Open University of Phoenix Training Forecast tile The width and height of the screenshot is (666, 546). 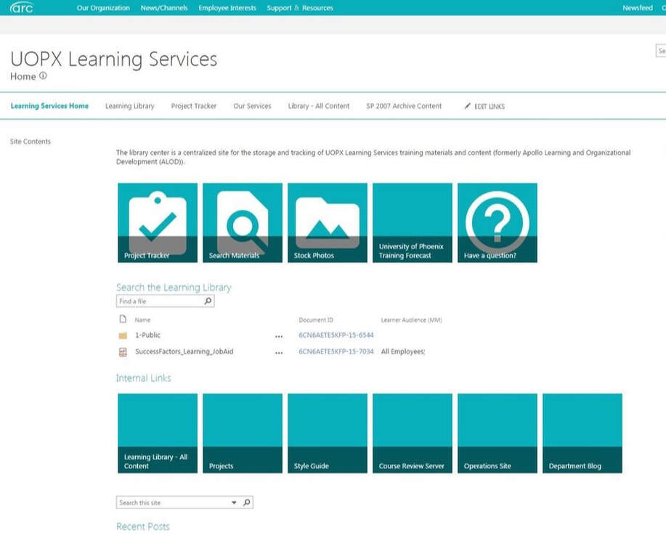413,222
